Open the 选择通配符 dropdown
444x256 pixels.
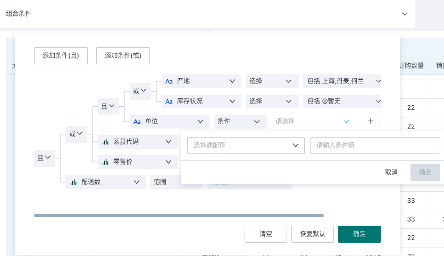246,145
